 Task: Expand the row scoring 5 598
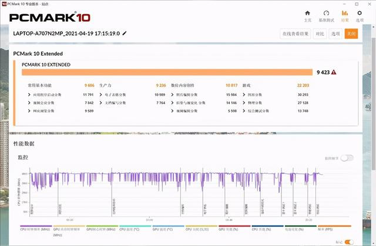[172, 111]
